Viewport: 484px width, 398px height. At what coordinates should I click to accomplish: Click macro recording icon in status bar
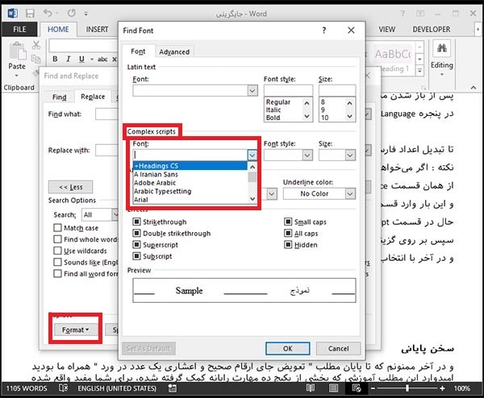coord(173,388)
